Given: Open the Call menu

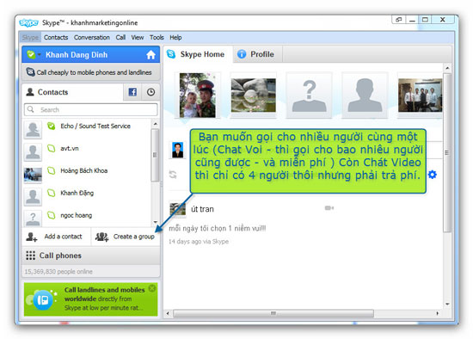Looking at the screenshot, I should [x=120, y=38].
